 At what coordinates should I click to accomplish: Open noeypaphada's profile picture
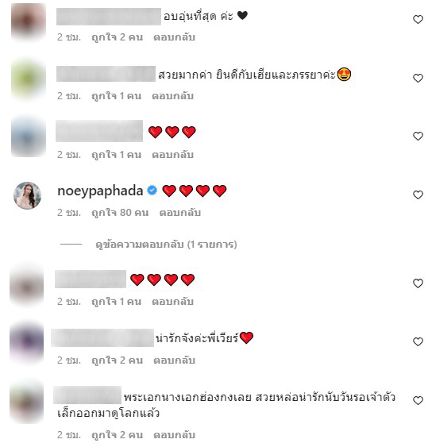click(27, 196)
